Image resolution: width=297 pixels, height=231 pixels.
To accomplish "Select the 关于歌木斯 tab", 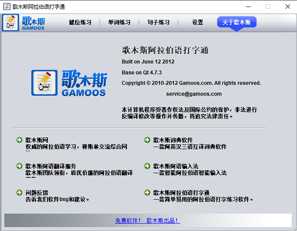I will (x=237, y=23).
